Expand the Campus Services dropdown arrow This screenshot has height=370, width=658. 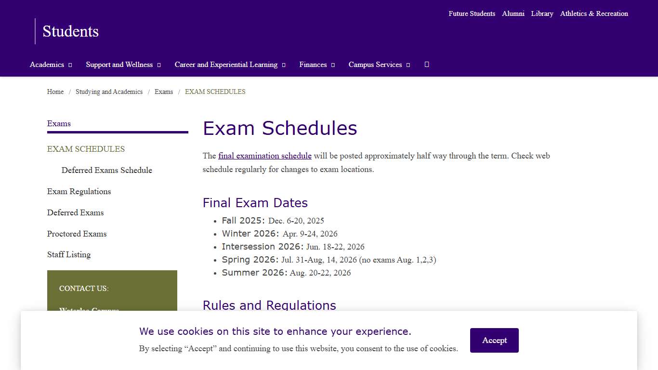coord(408,65)
